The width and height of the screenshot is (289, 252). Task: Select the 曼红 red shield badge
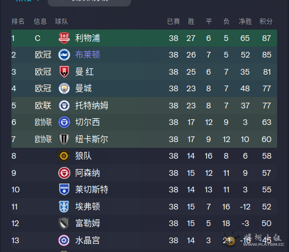[64, 72]
